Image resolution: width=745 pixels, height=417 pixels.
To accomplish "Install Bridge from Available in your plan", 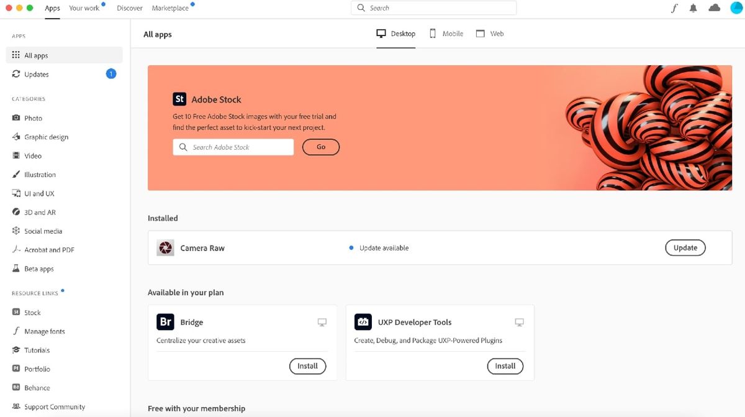I will coord(307,366).
